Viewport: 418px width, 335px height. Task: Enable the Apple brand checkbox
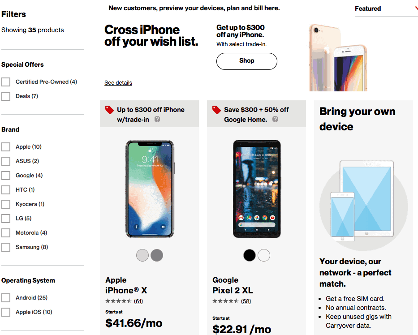click(6, 147)
